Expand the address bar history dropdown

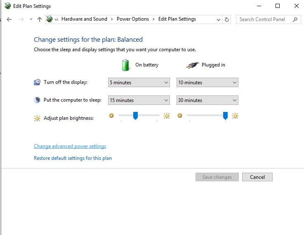tap(219, 19)
